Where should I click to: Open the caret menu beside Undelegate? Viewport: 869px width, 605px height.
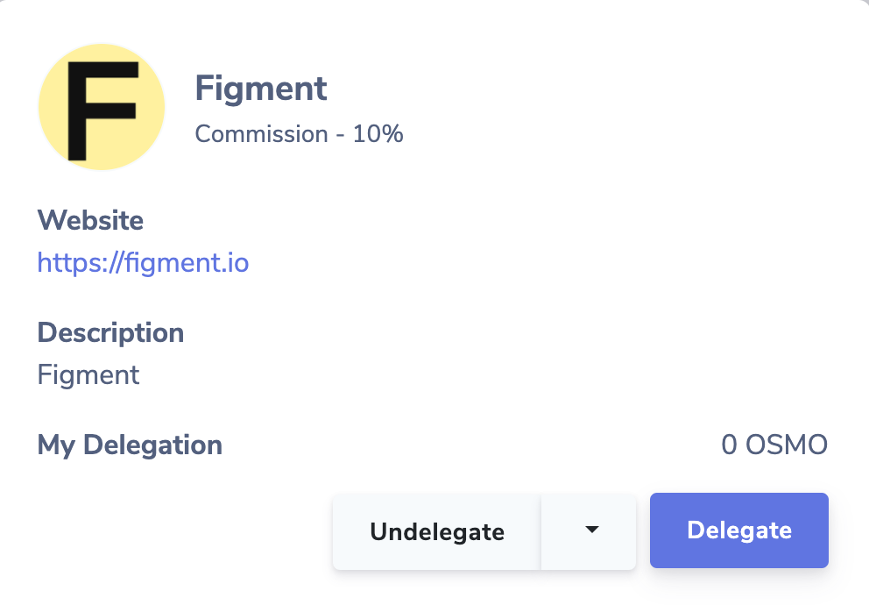coord(589,531)
